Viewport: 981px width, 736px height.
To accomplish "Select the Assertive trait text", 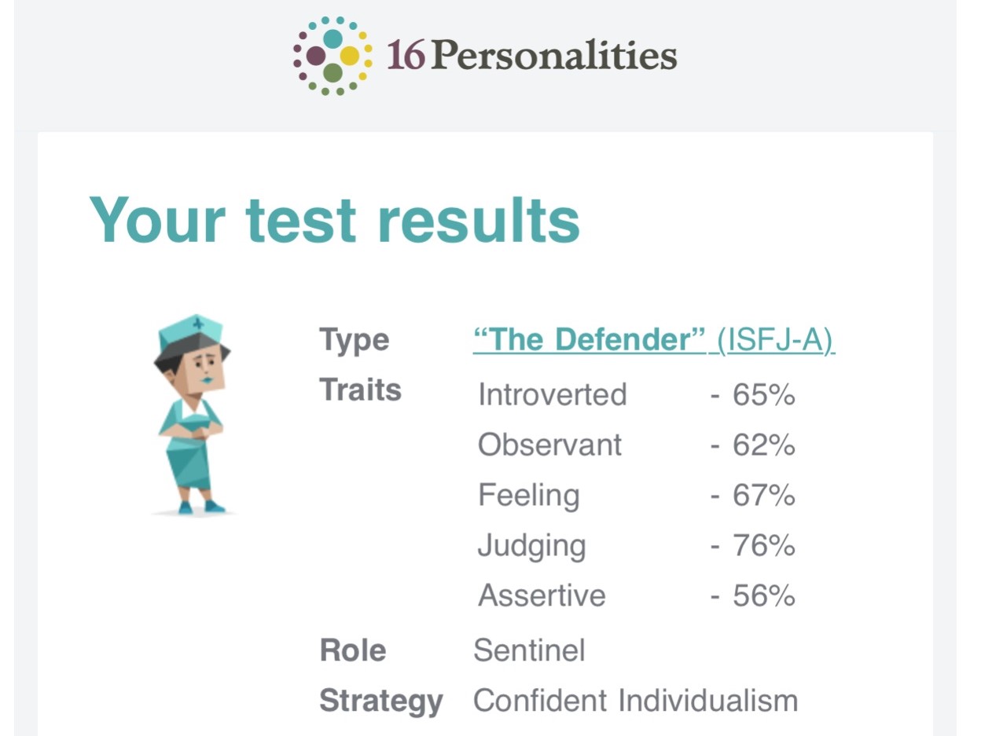I will click(542, 595).
